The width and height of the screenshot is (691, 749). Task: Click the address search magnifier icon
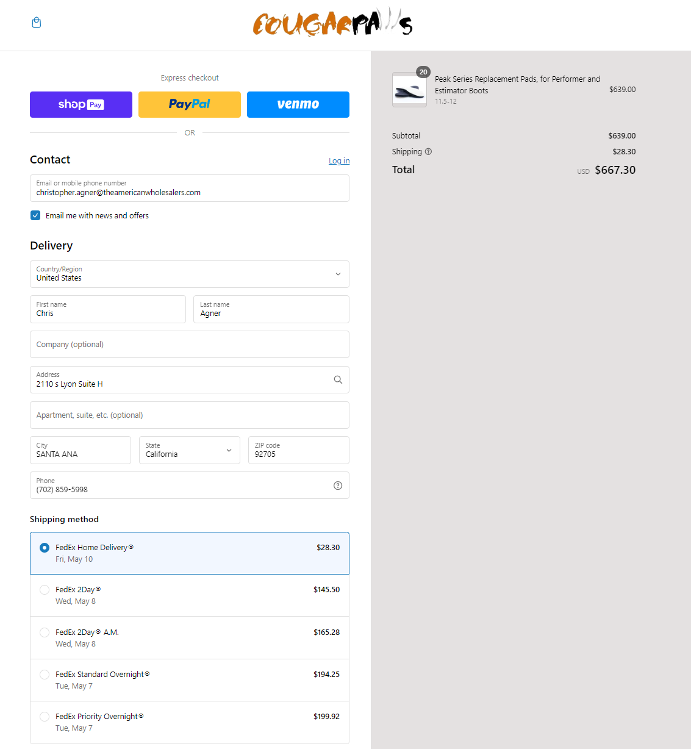pyautogui.click(x=338, y=380)
